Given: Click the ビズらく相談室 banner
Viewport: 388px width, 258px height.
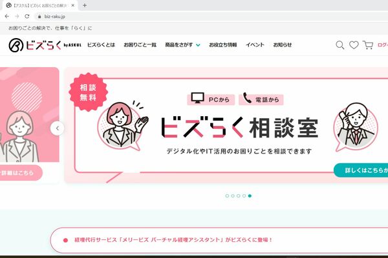Looking at the screenshot, I should (x=226, y=125).
